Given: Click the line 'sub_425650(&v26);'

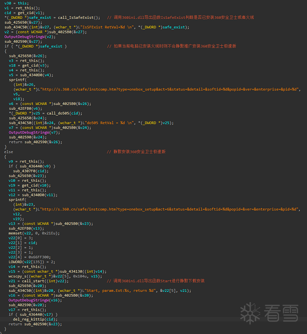Looking at the screenshot, I should pos(28,56).
